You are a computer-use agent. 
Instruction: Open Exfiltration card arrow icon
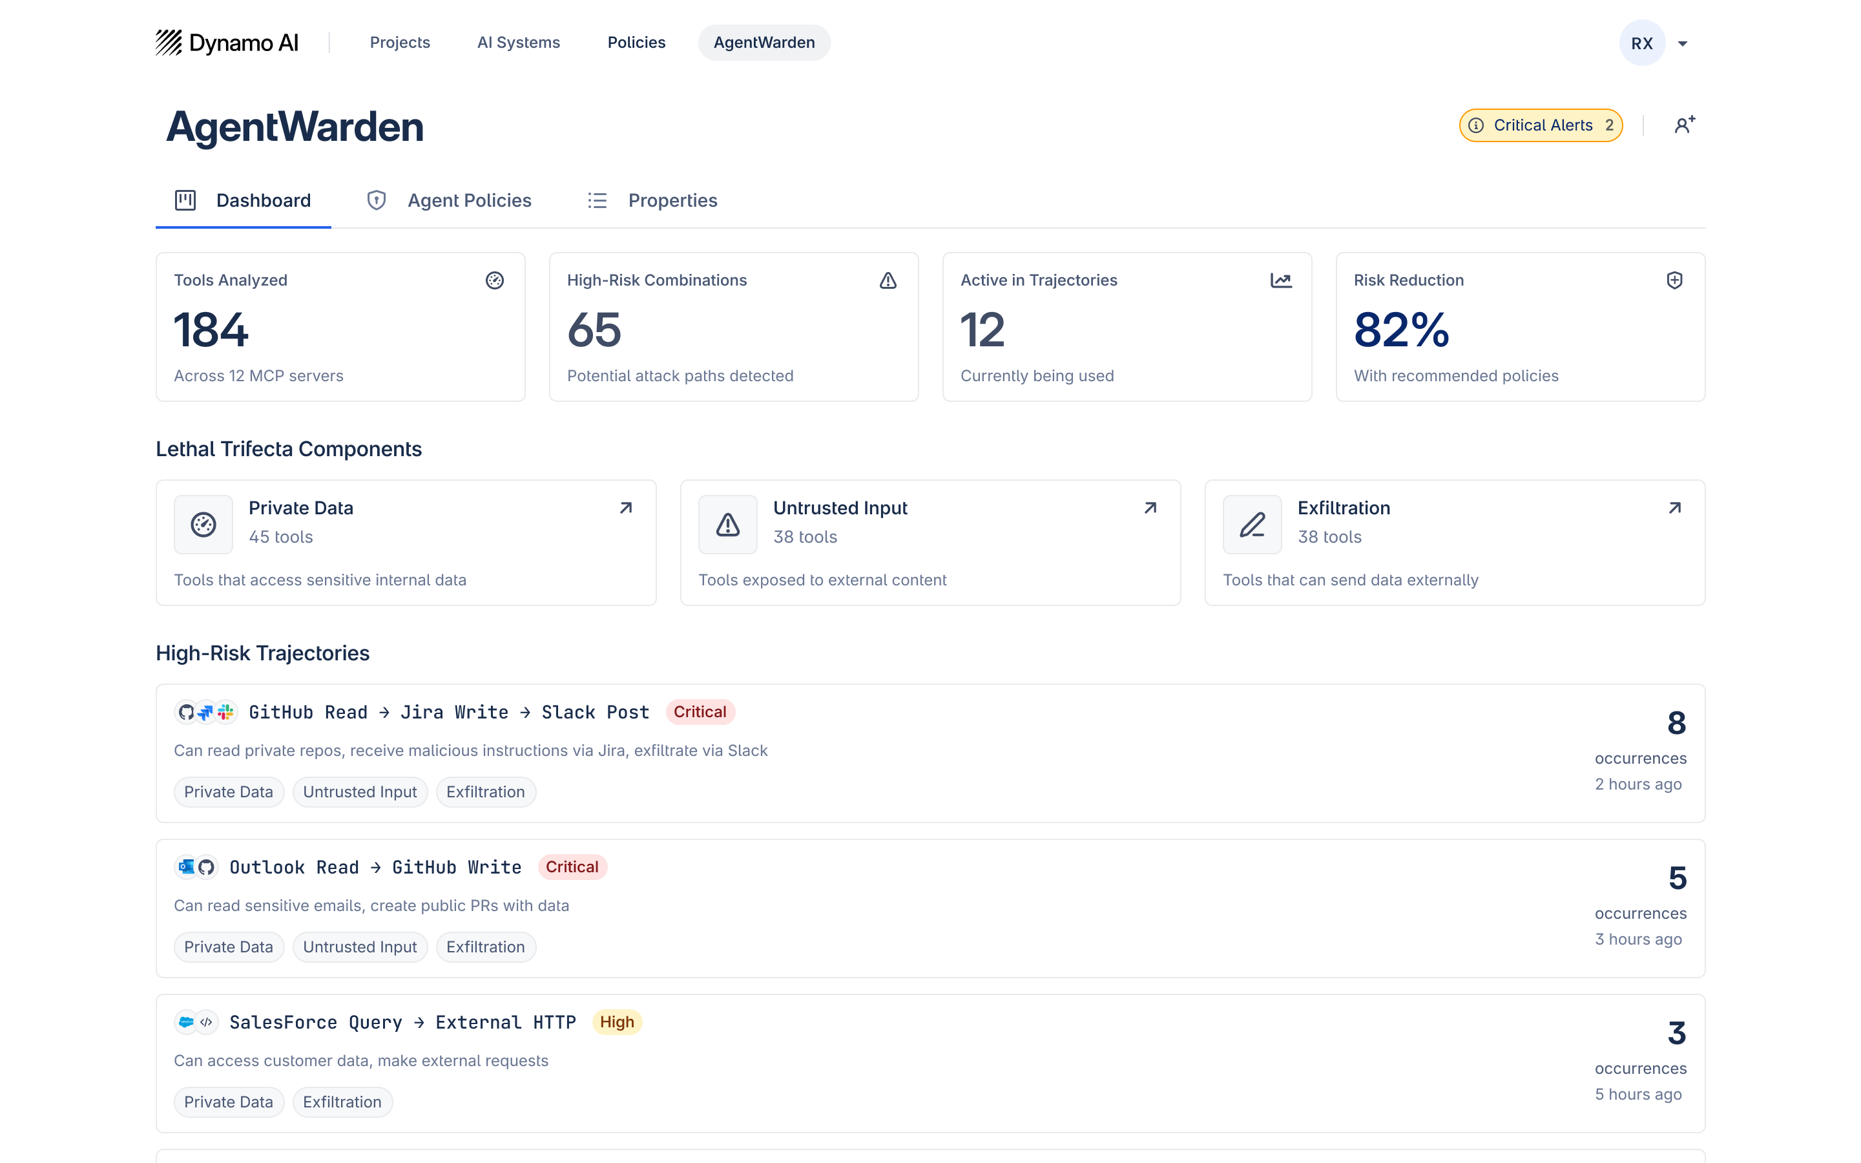[x=1675, y=508]
